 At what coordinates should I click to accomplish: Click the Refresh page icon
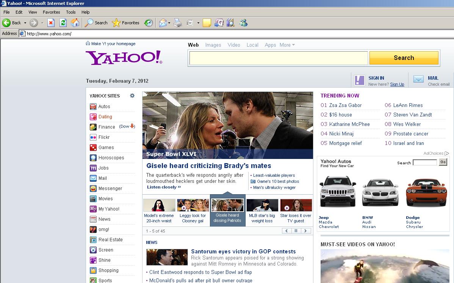(x=63, y=23)
